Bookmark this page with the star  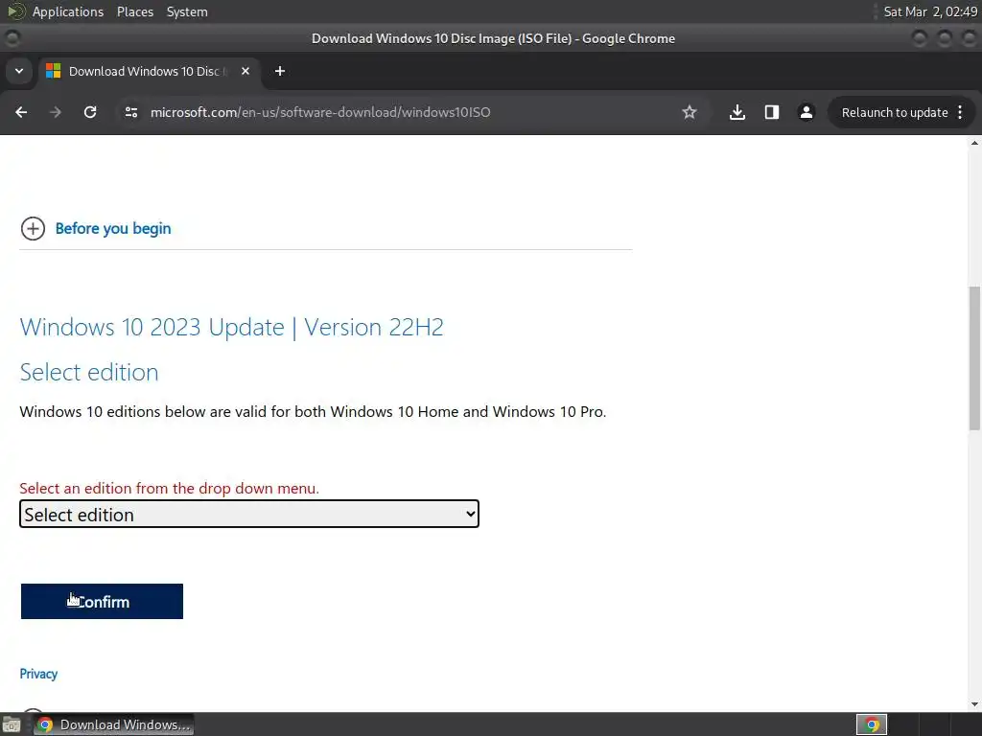(690, 112)
